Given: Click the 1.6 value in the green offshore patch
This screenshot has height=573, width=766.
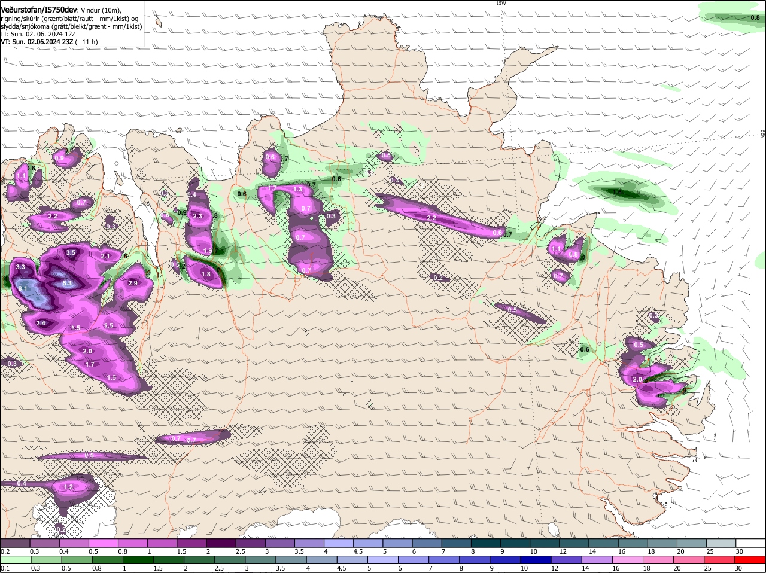Looking at the screenshot, I should point(618,193).
